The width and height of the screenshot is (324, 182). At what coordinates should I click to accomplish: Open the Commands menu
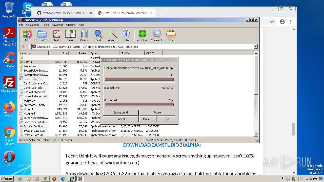(33, 25)
